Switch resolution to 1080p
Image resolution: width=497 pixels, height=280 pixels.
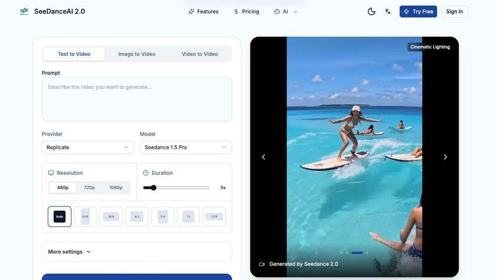[x=116, y=187]
